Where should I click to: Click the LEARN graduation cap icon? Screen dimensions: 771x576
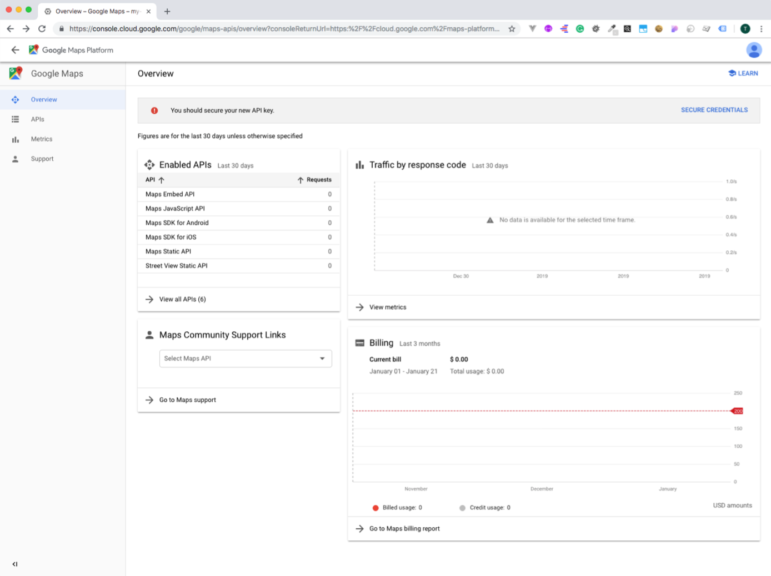click(x=732, y=73)
